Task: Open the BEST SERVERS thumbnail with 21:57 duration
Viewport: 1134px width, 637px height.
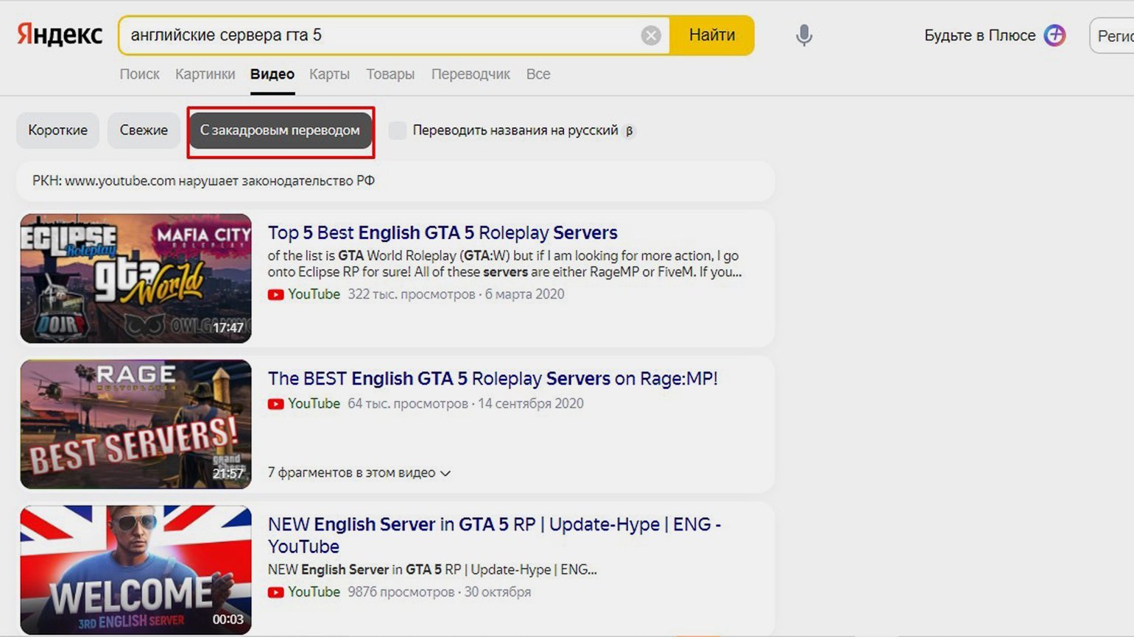Action: (x=135, y=424)
